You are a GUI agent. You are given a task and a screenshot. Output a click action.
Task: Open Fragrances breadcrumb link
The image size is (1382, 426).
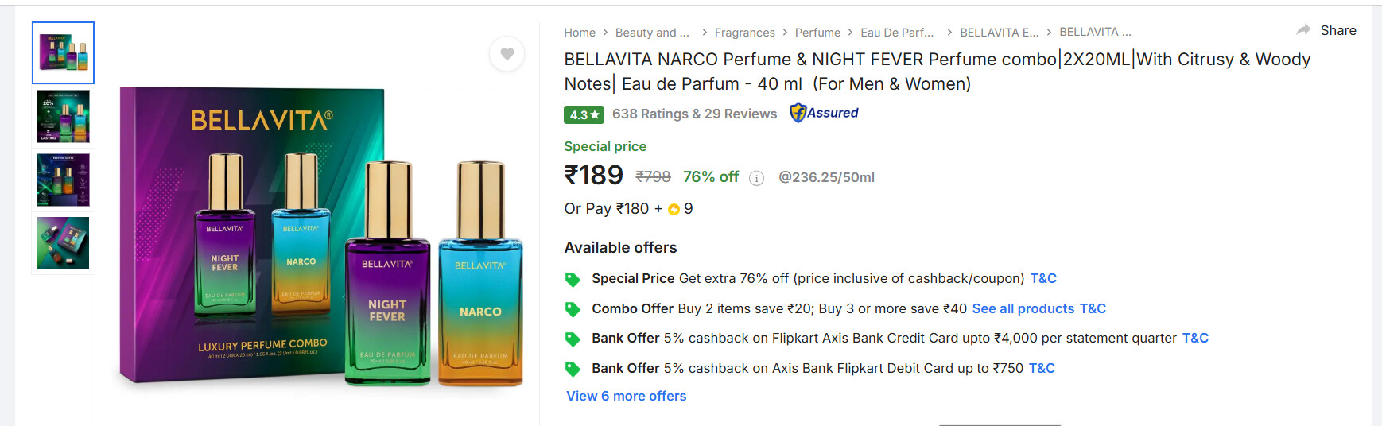pos(744,33)
